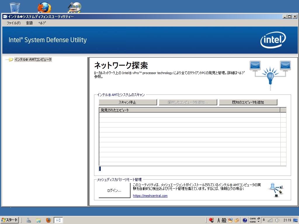Open the 言語 language menu
This screenshot has width=299, height=224.
(x=29, y=23)
